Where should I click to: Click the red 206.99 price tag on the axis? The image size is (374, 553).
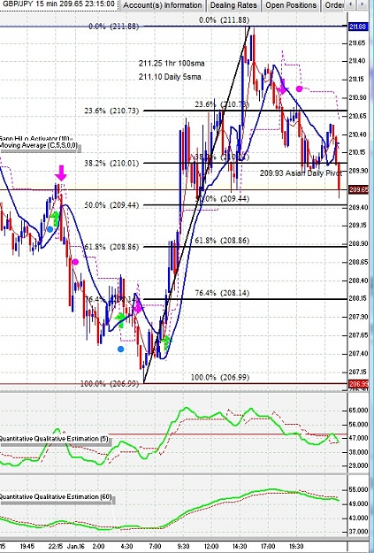click(x=358, y=384)
